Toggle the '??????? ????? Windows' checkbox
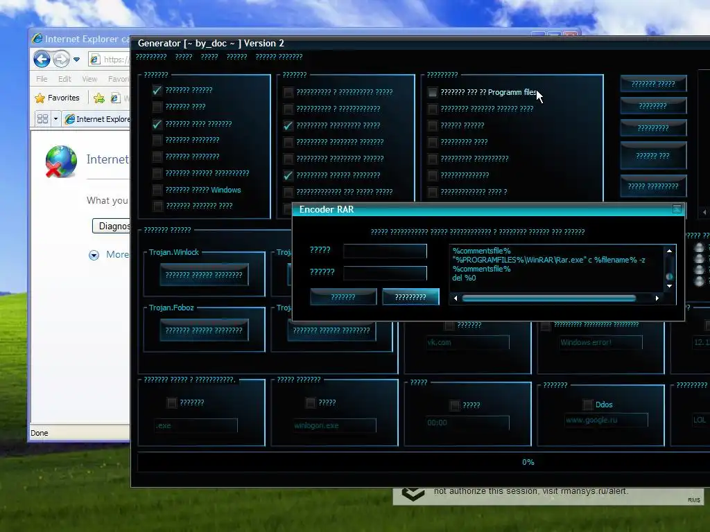This screenshot has width=710, height=532. click(x=157, y=190)
